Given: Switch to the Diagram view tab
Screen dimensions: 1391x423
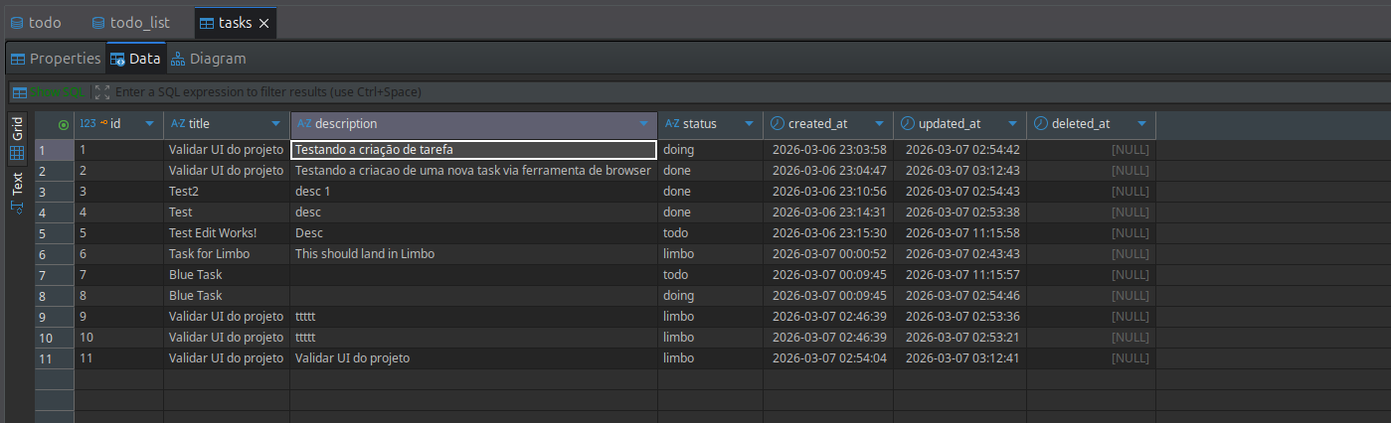Looking at the screenshot, I should (x=208, y=59).
